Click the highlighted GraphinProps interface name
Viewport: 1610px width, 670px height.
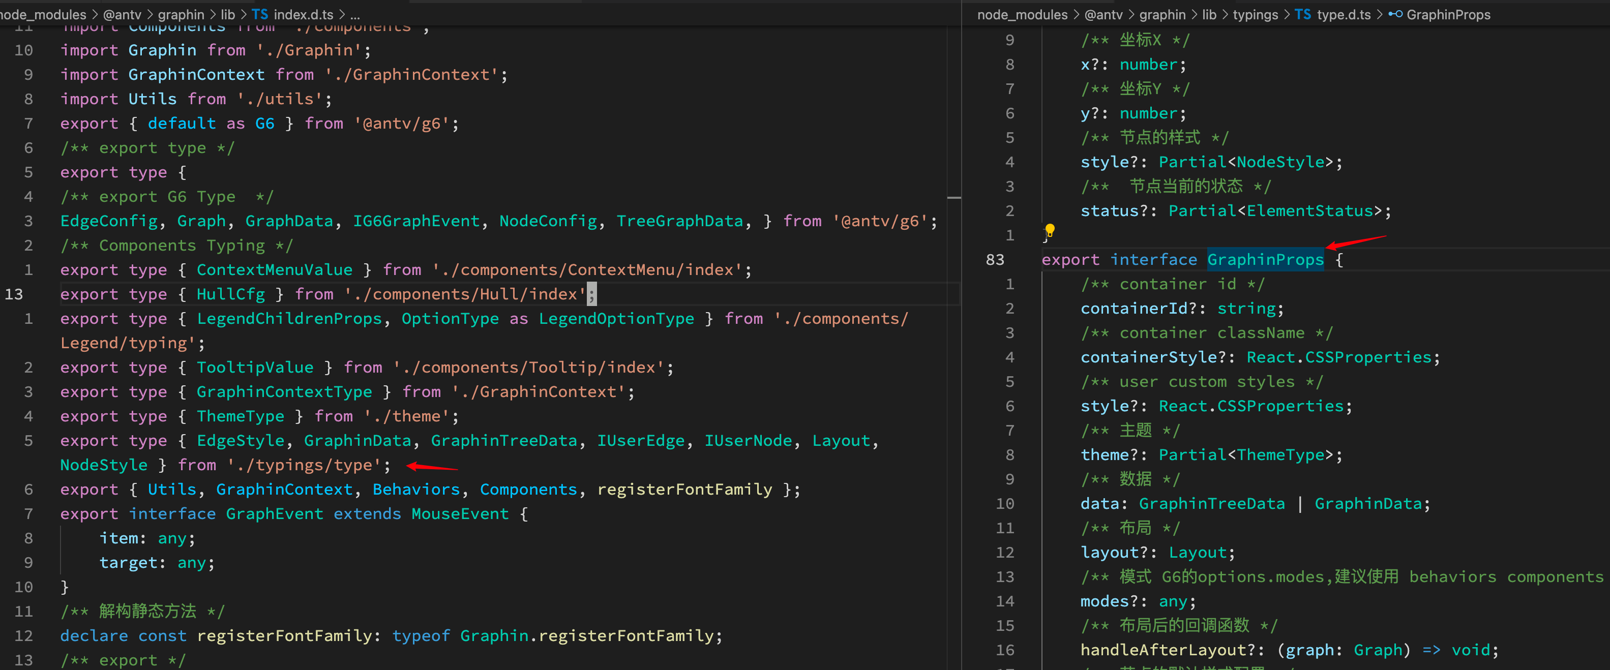[x=1265, y=259]
